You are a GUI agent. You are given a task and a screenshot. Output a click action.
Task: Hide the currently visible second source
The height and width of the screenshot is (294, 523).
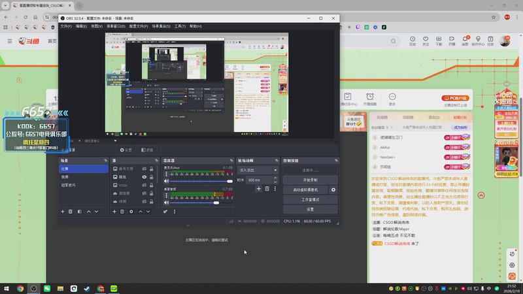click(144, 177)
